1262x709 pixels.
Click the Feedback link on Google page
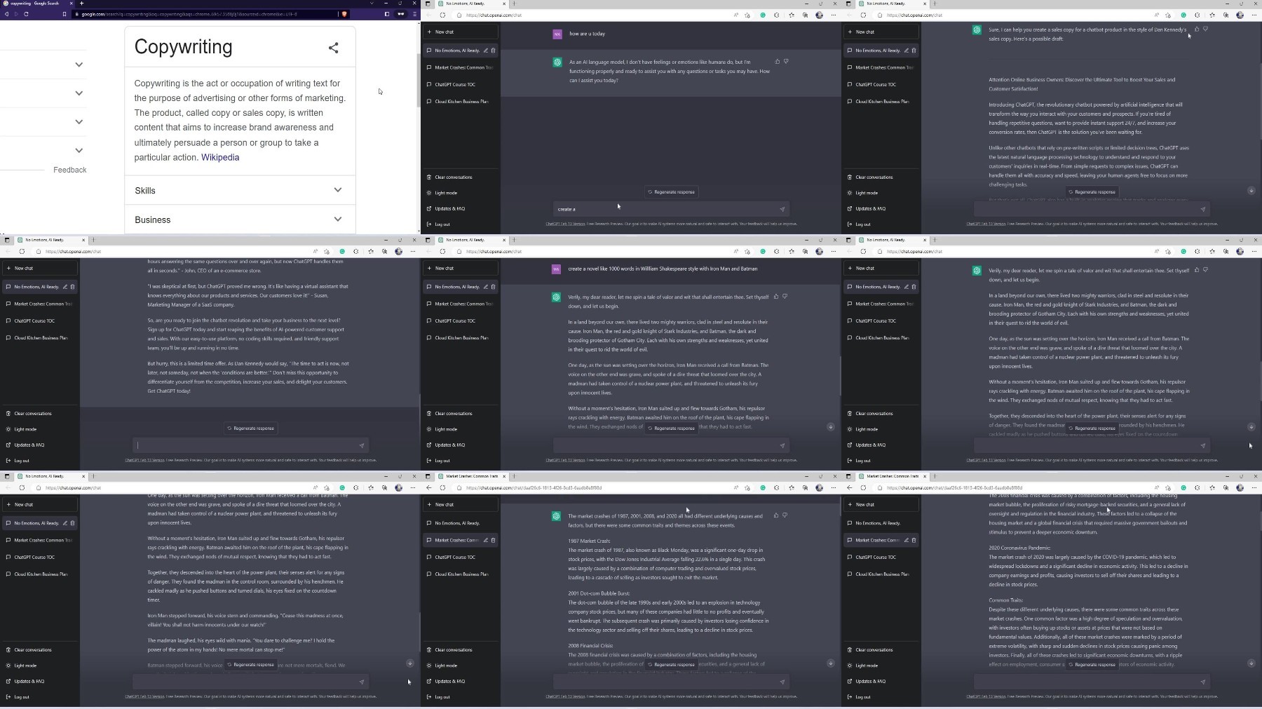tap(70, 170)
